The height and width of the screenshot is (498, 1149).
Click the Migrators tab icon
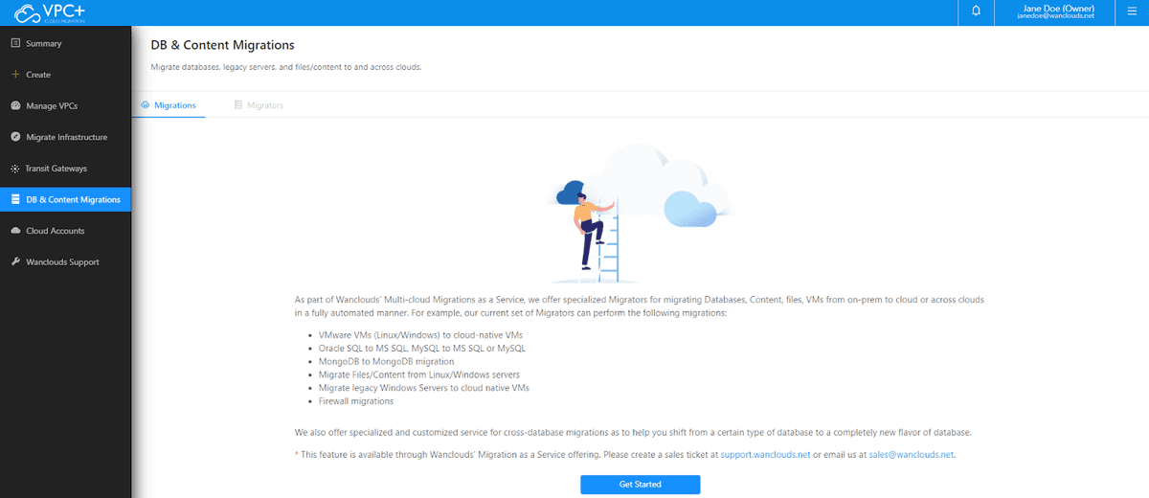[237, 104]
